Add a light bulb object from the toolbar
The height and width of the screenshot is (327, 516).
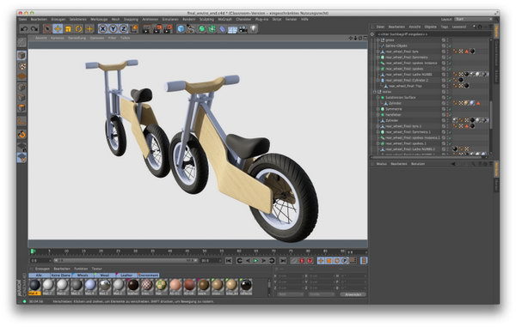point(254,29)
